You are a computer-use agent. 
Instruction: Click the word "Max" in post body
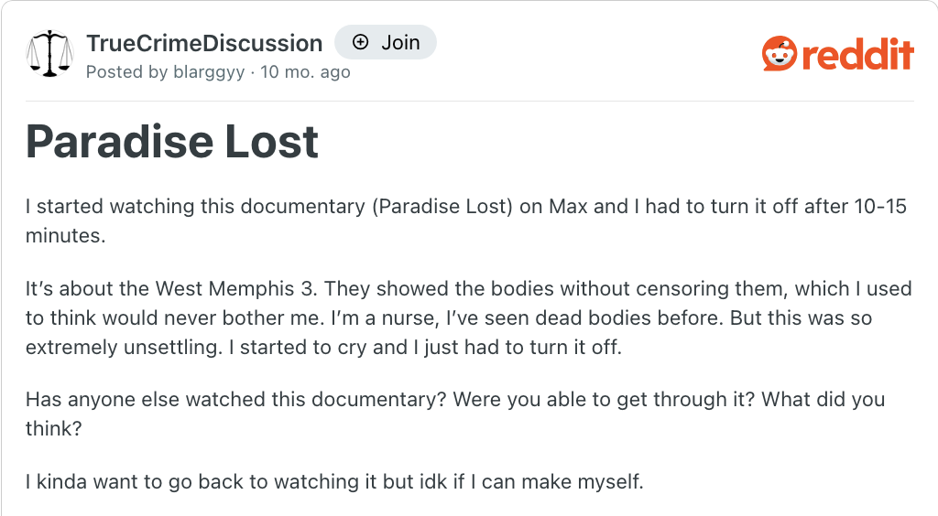click(x=568, y=206)
